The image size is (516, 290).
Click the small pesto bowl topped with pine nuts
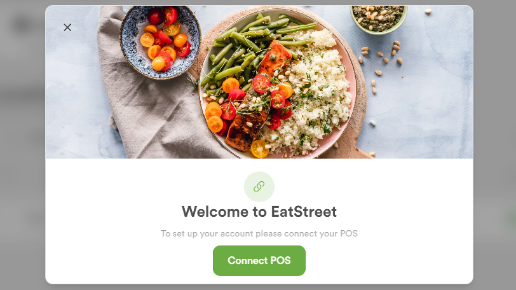point(379,19)
